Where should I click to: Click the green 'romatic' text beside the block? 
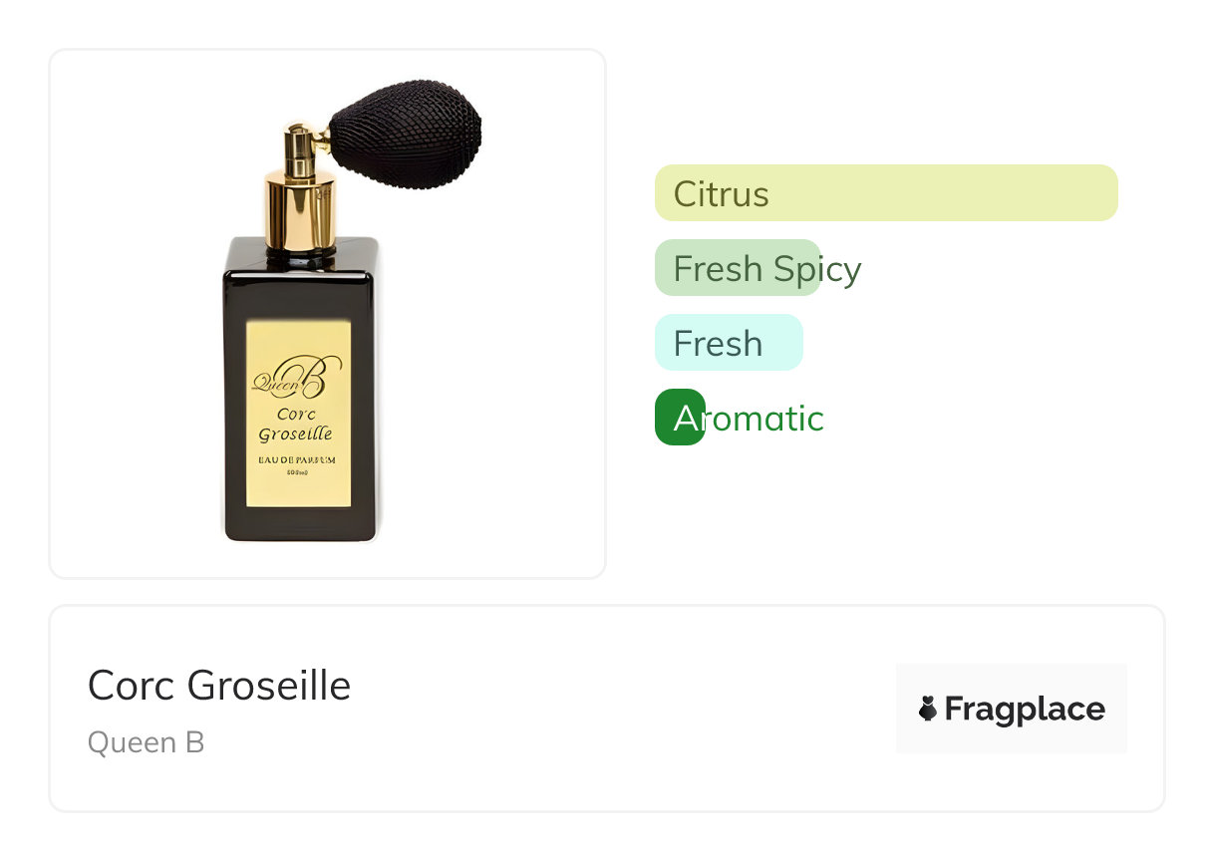pyautogui.click(x=765, y=419)
